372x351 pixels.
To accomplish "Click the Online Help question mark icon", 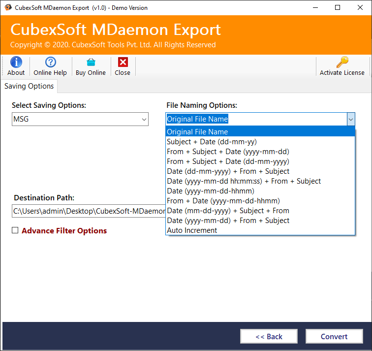I will click(x=50, y=63).
